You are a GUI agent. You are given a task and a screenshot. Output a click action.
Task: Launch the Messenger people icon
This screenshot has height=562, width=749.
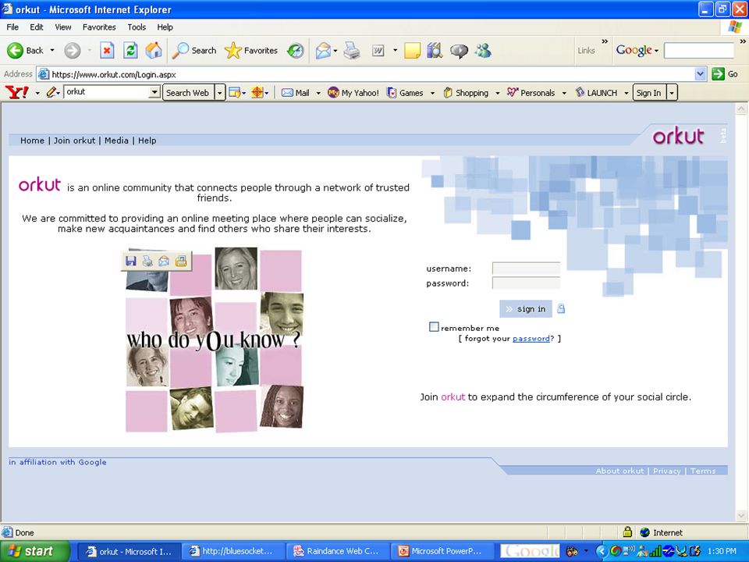[x=483, y=50]
